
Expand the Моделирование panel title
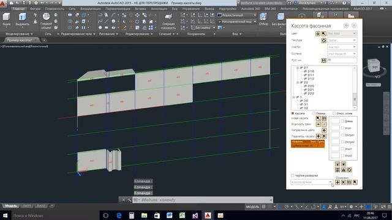[19, 34]
